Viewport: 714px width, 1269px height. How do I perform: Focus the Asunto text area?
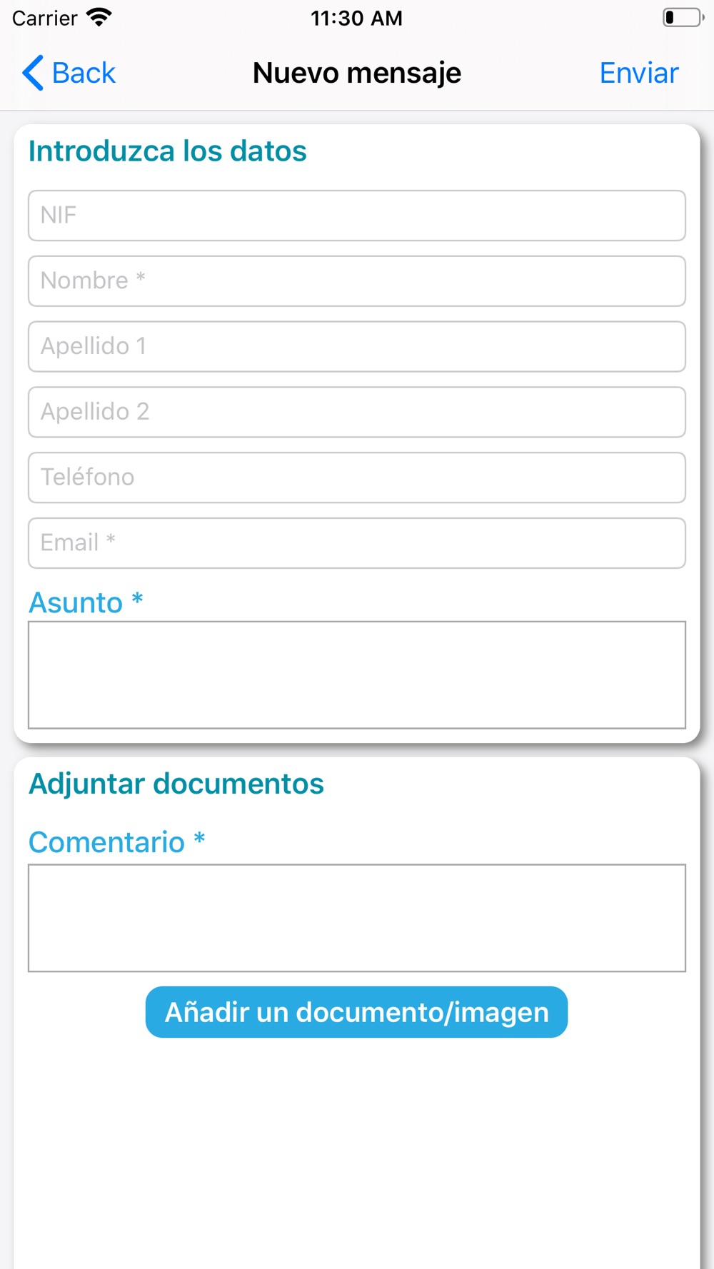coord(357,675)
